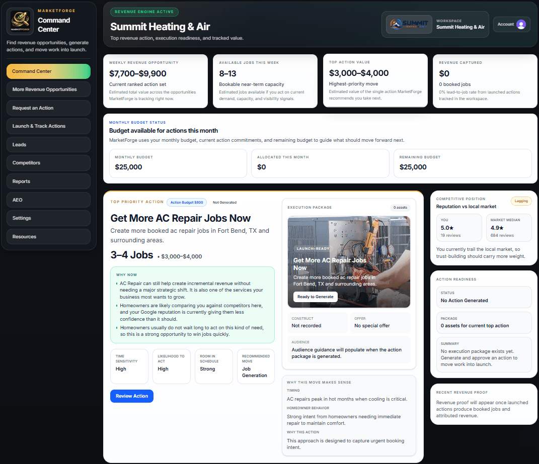
Task: Click the 'Reputation vs local market' title
Action: (466, 207)
